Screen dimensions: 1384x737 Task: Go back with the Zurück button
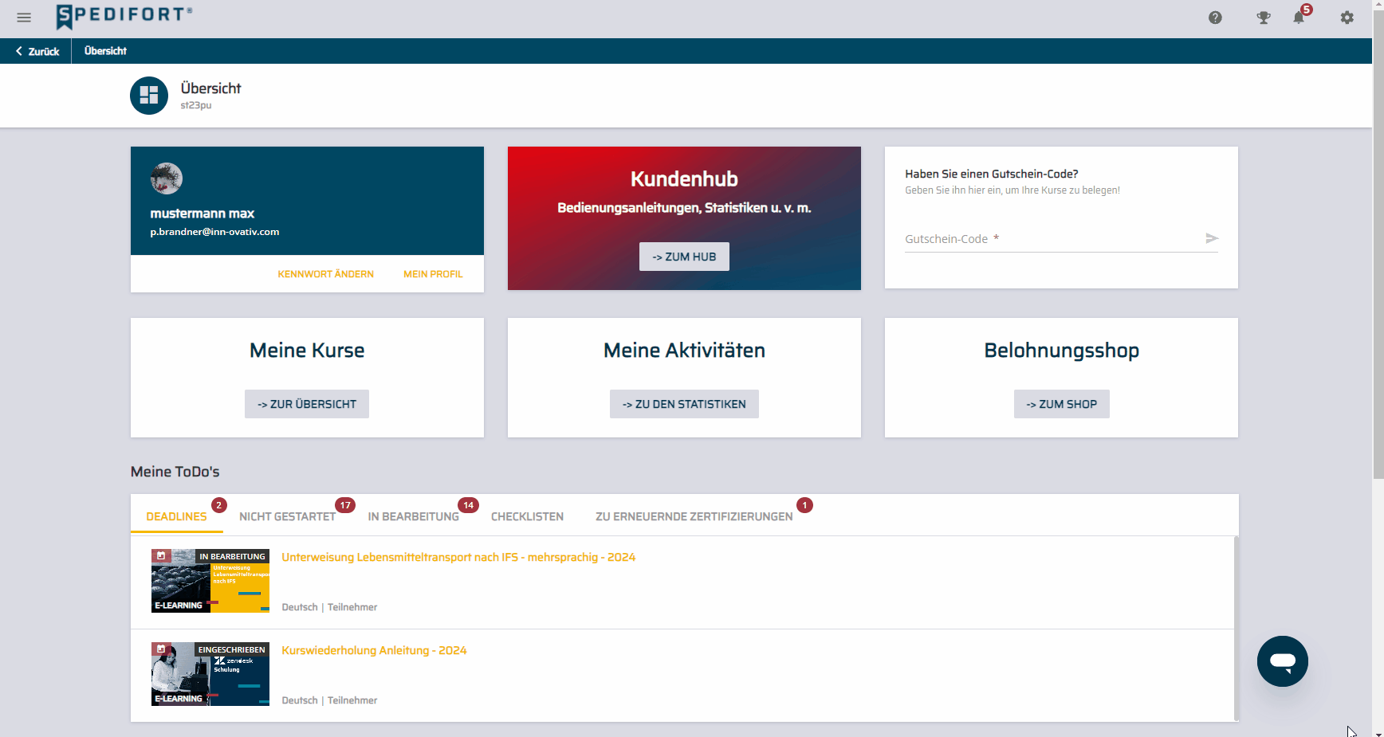pos(37,51)
